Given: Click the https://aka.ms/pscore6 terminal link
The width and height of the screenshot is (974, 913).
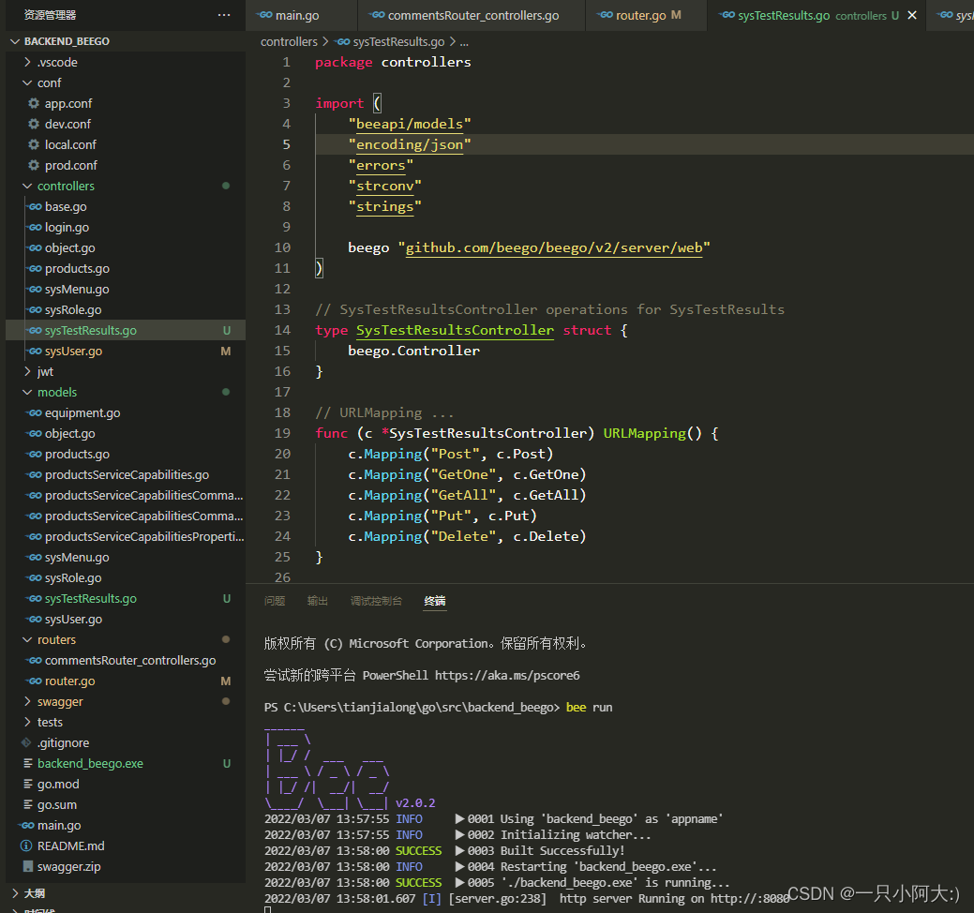Looking at the screenshot, I should (507, 675).
